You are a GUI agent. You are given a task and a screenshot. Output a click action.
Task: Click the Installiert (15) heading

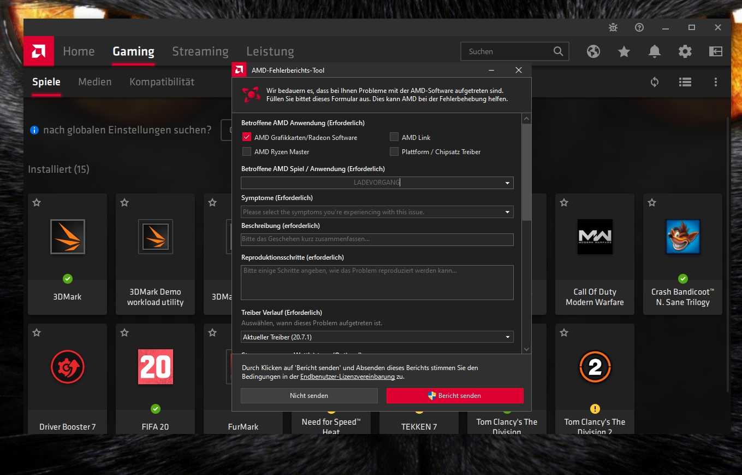(58, 169)
